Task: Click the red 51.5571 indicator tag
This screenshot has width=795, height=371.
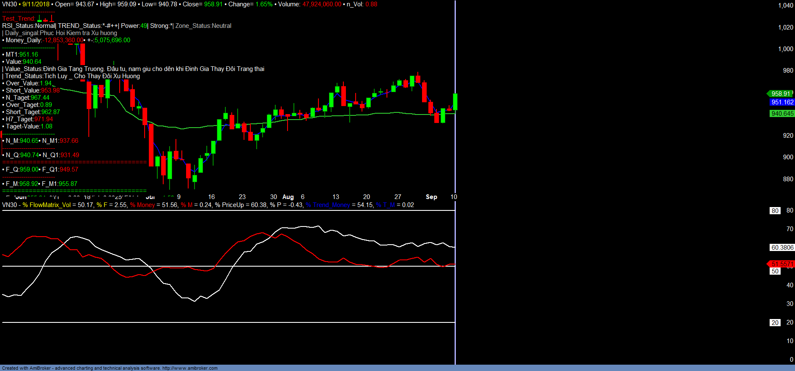Action: (781, 264)
